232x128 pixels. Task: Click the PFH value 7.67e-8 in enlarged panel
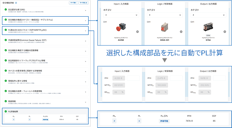coord(189,121)
